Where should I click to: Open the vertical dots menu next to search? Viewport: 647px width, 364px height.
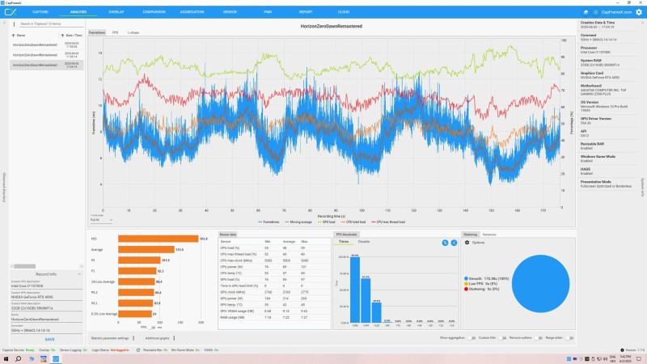[14, 24]
